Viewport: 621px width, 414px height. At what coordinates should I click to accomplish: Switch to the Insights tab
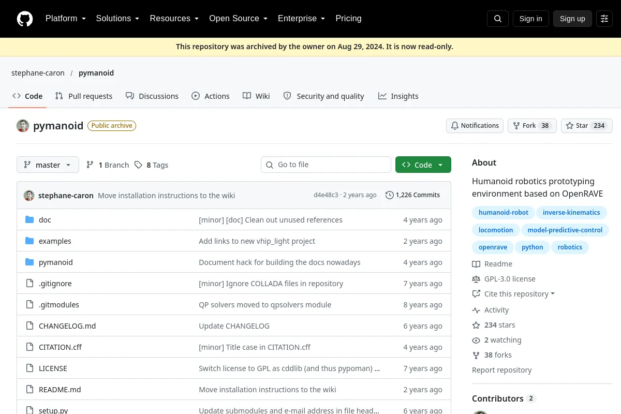pyautogui.click(x=398, y=96)
